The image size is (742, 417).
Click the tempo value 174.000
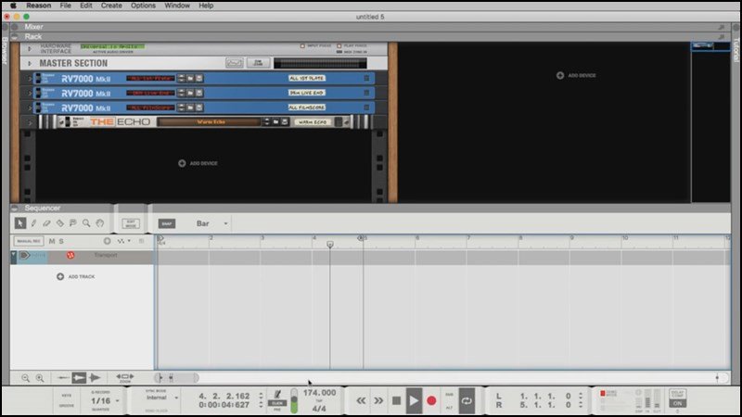(x=319, y=393)
